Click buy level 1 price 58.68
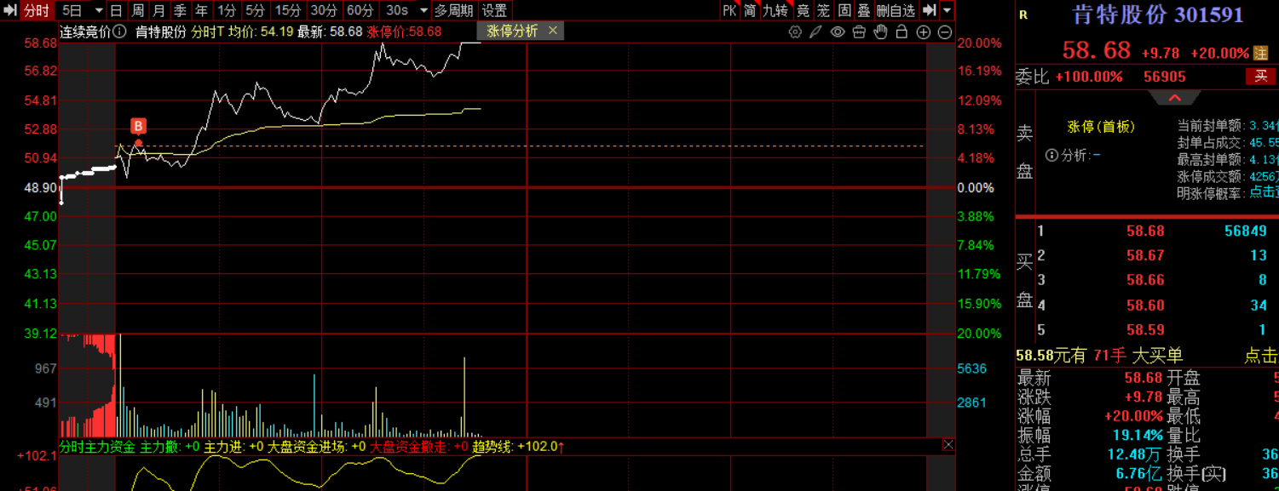The width and height of the screenshot is (1279, 491). pyautogui.click(x=1145, y=231)
